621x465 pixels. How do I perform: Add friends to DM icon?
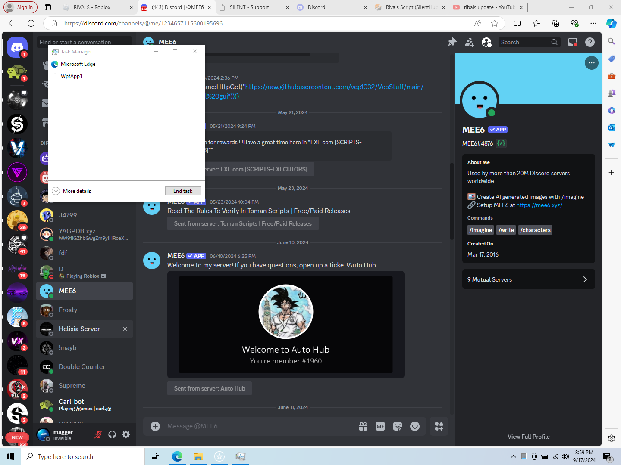(x=469, y=42)
